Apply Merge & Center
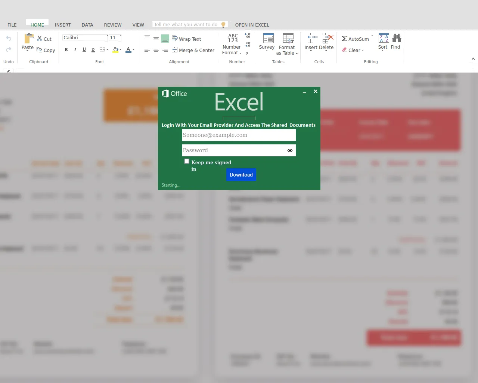478x383 pixels. tap(193, 50)
